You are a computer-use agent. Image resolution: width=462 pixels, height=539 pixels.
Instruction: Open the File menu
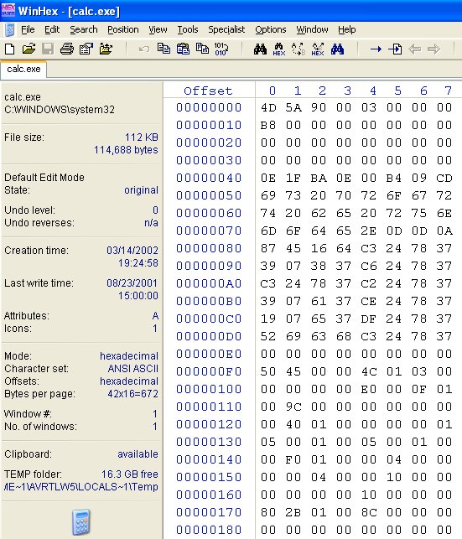tap(28, 30)
